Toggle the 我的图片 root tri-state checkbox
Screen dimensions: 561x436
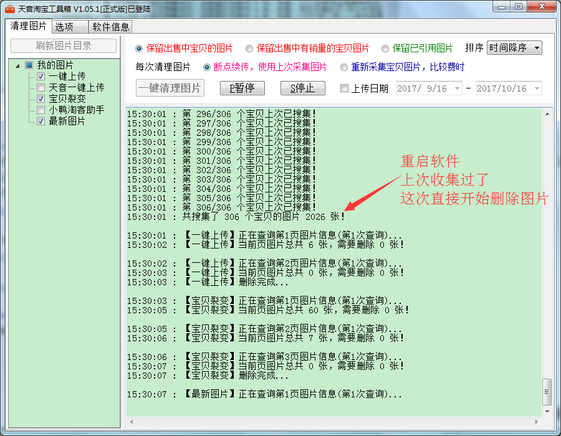29,65
